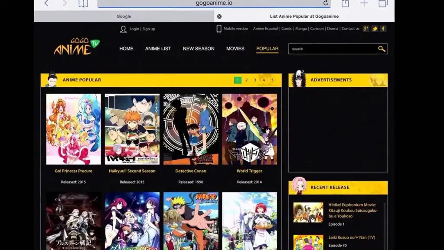Go forward with the browser forward arrow

[x=65, y=3]
